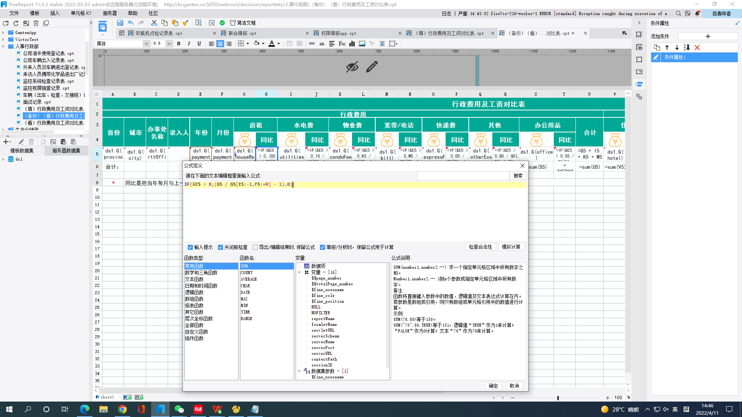Toggle the 输入提示 checkbox
The height and width of the screenshot is (417, 742).
click(x=190, y=247)
